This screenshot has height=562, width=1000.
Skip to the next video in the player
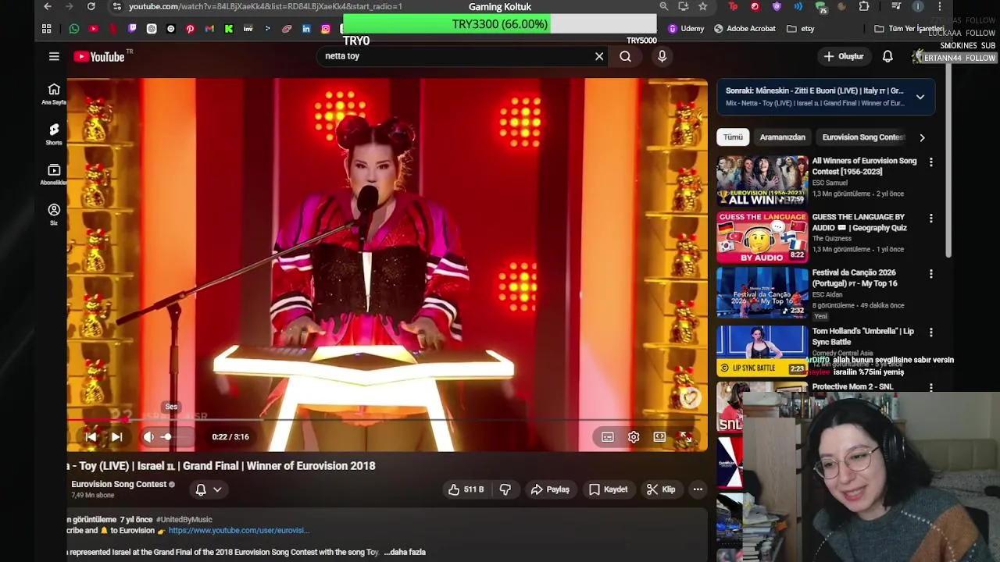(116, 437)
